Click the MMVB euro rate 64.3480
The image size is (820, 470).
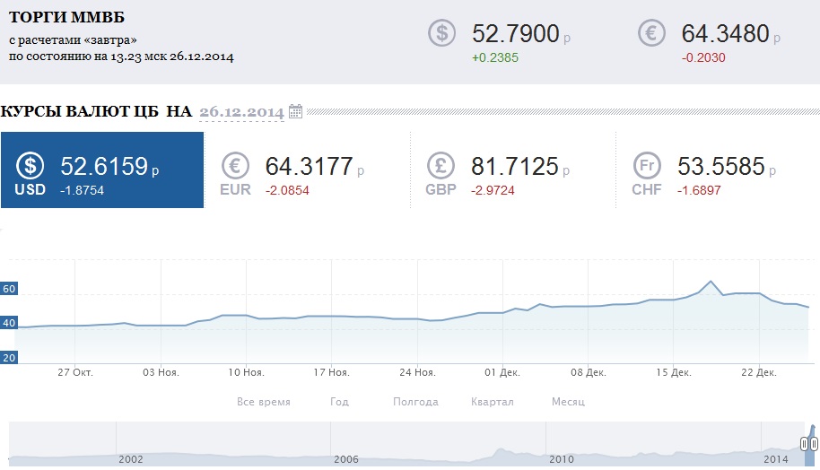point(725,33)
